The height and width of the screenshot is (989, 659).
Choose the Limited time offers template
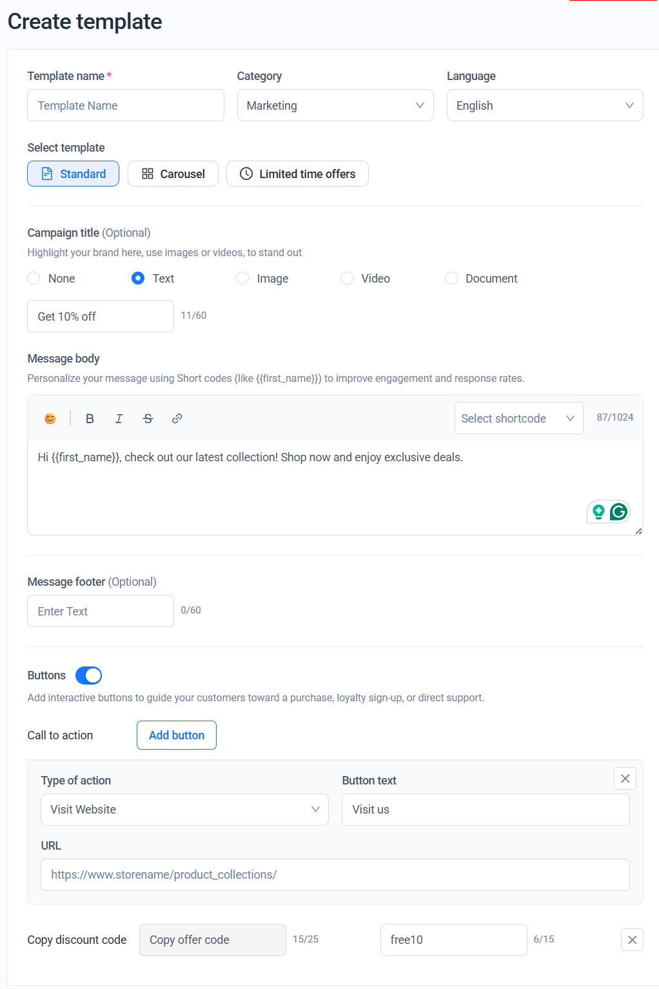(x=297, y=174)
